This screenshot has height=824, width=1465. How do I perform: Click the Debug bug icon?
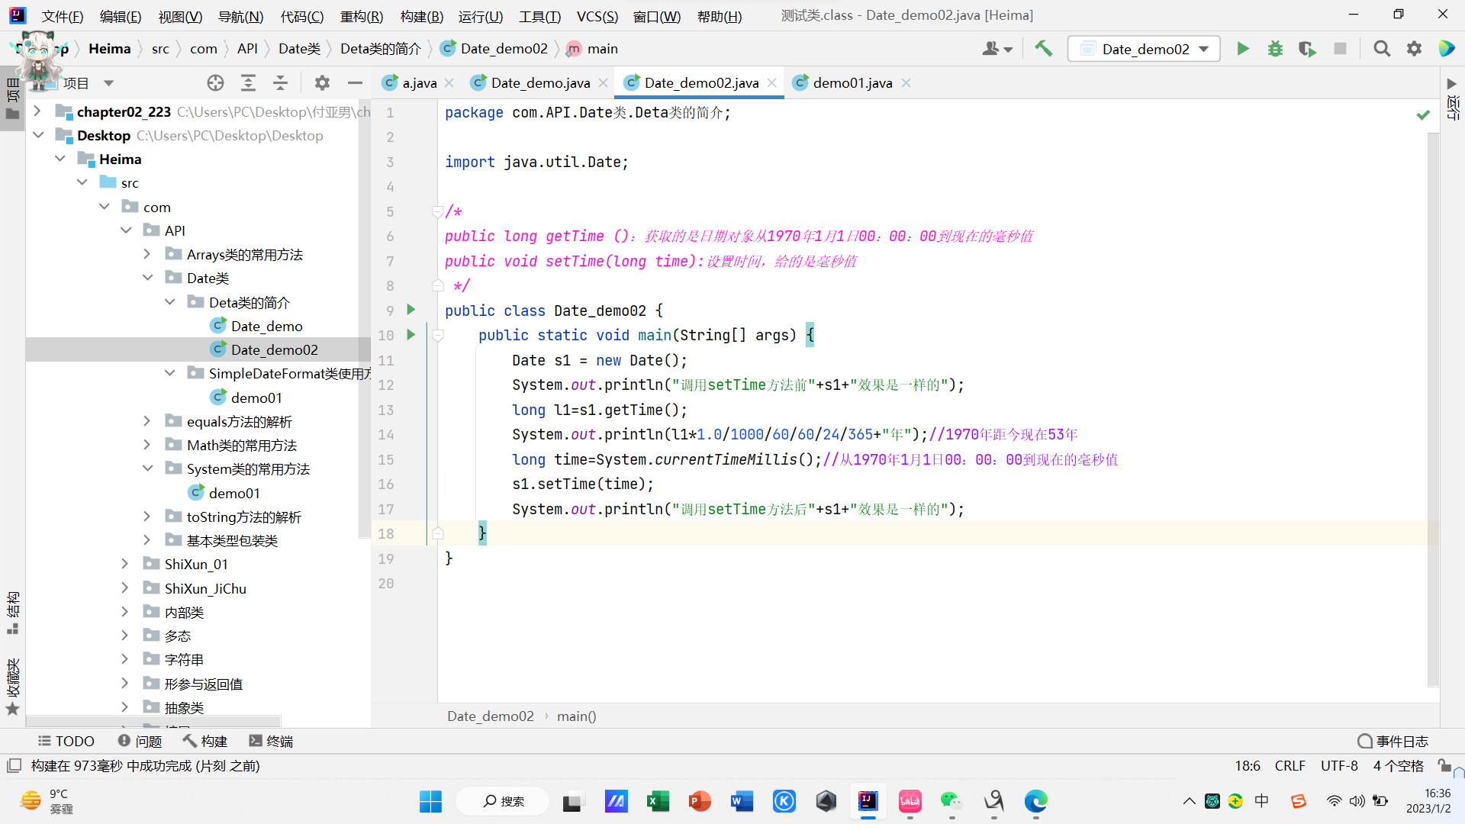pyautogui.click(x=1275, y=49)
